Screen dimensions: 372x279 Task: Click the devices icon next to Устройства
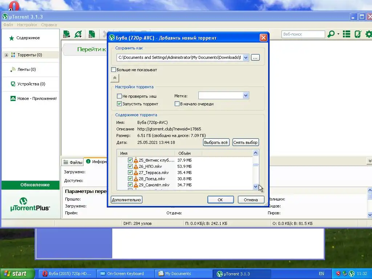point(13,84)
